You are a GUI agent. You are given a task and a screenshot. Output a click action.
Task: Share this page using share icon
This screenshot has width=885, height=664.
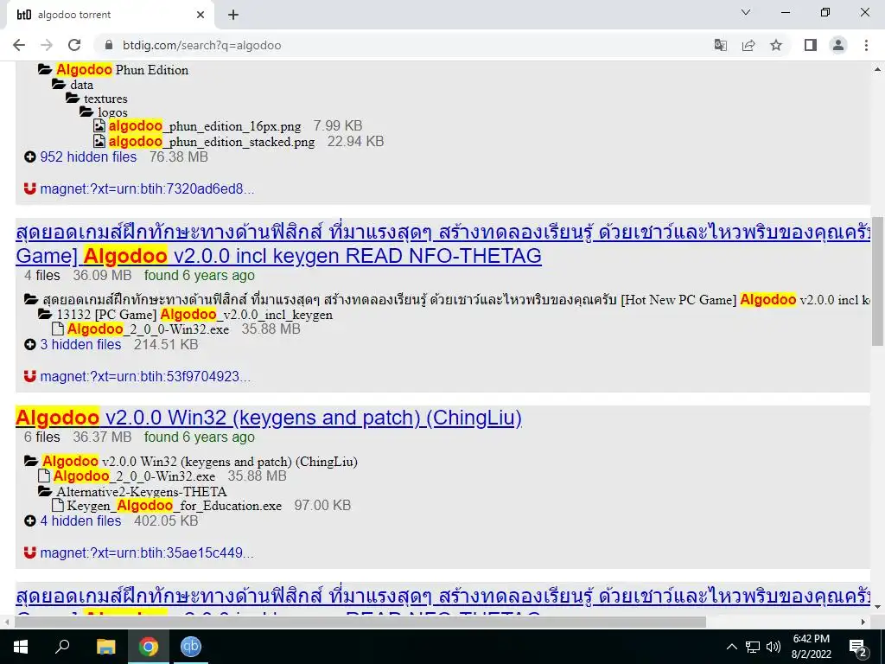748,45
